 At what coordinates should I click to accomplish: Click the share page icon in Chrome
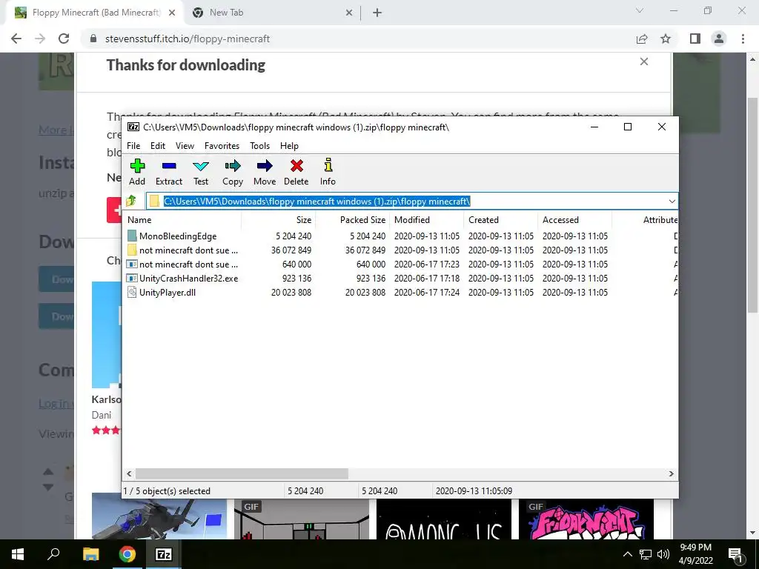(x=642, y=39)
